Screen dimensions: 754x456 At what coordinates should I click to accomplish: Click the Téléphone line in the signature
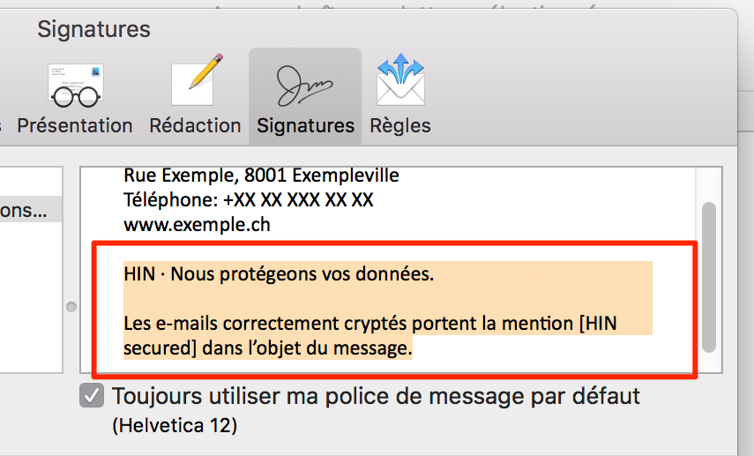coord(248,200)
